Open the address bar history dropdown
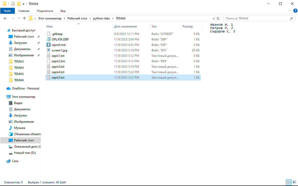The height and width of the screenshot is (186, 298). (x=214, y=18)
